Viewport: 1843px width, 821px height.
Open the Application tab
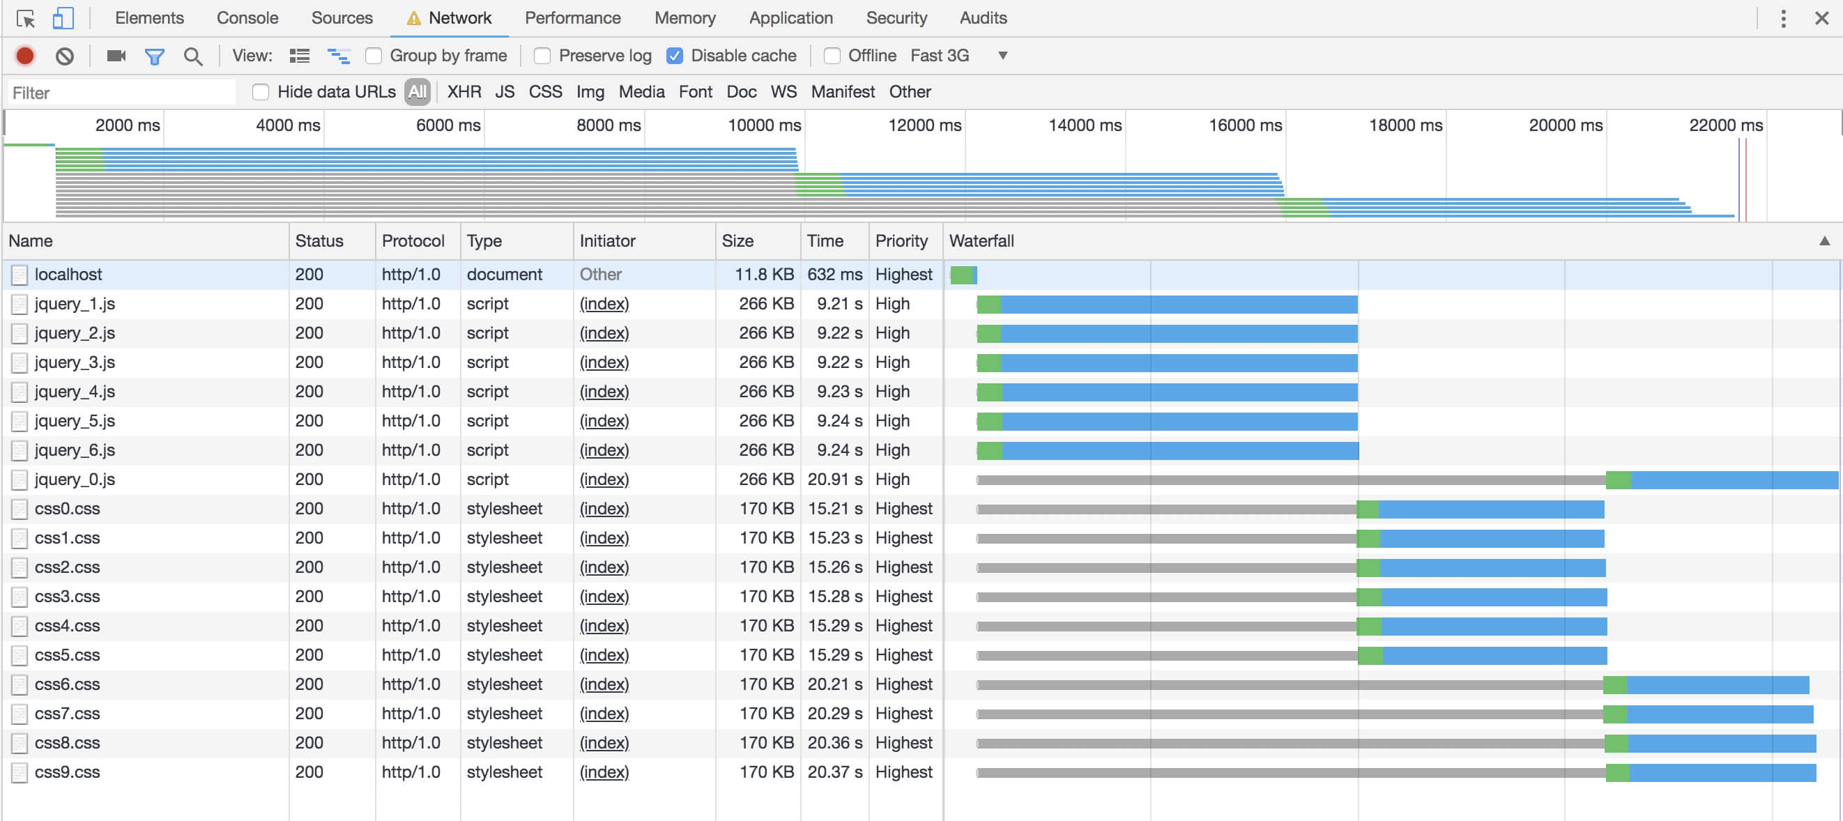[x=790, y=18]
